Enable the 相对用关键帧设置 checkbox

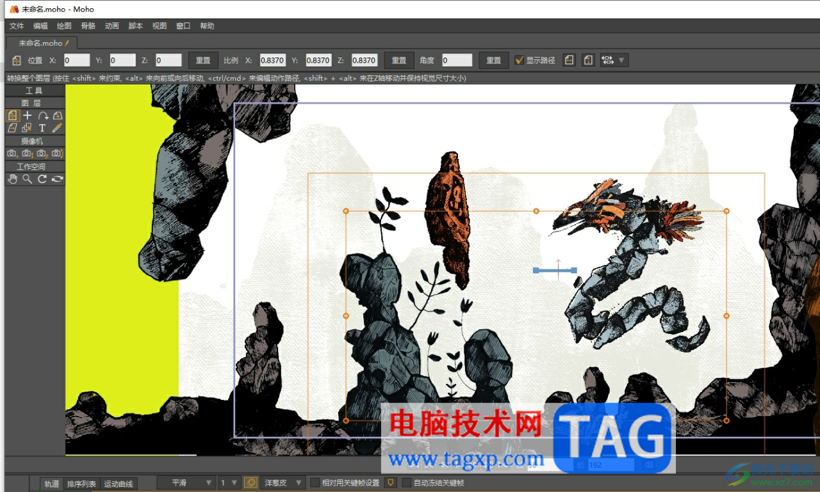tap(315, 483)
